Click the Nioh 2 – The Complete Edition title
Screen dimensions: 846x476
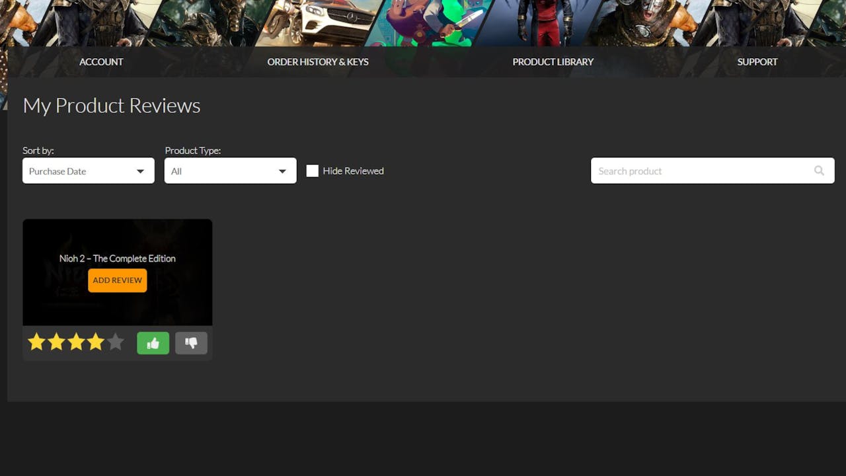tap(118, 258)
